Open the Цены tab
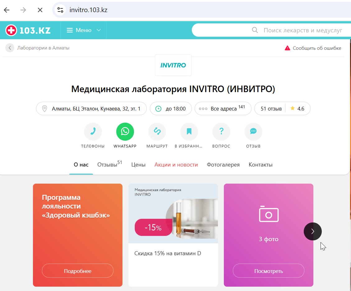Viewport: 351px width, 291px height. (x=138, y=165)
